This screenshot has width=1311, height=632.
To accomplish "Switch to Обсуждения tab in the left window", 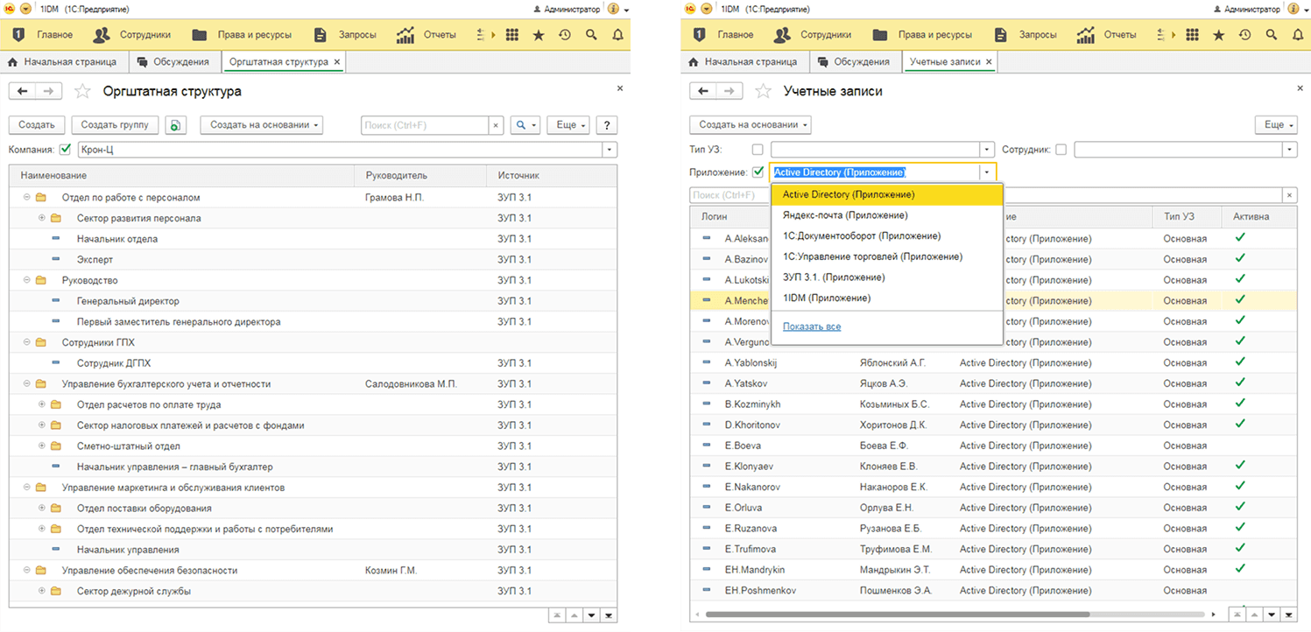I will point(174,62).
